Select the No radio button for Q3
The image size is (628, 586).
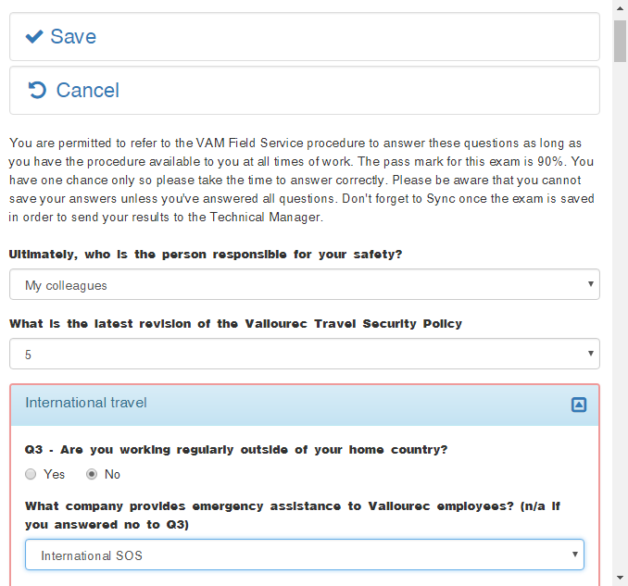coord(92,474)
